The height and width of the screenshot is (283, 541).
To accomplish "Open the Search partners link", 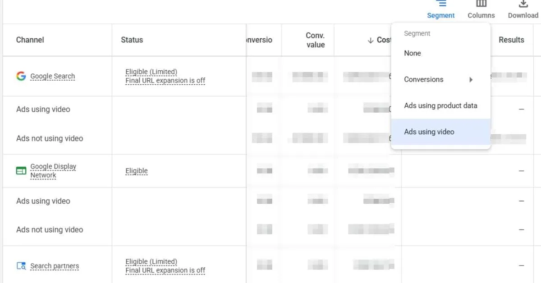I will pos(55,266).
